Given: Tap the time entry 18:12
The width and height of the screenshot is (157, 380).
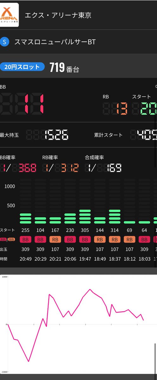Looking at the screenshot, I should 129,259.
